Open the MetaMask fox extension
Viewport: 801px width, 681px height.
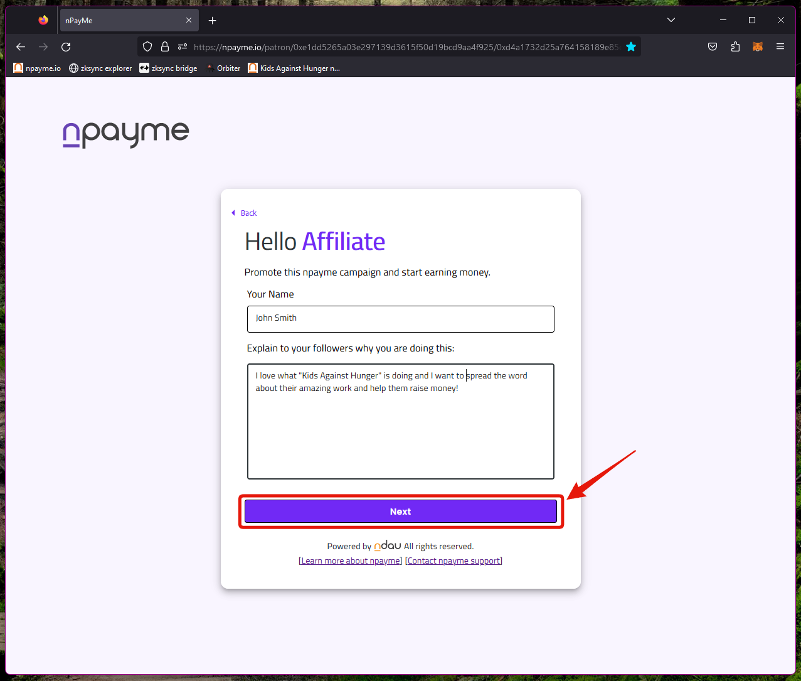(x=758, y=46)
